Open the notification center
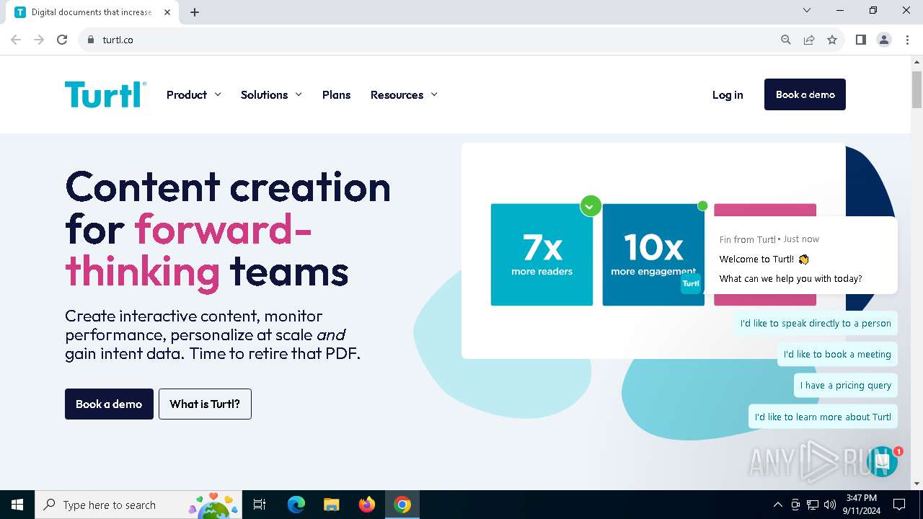 (899, 505)
